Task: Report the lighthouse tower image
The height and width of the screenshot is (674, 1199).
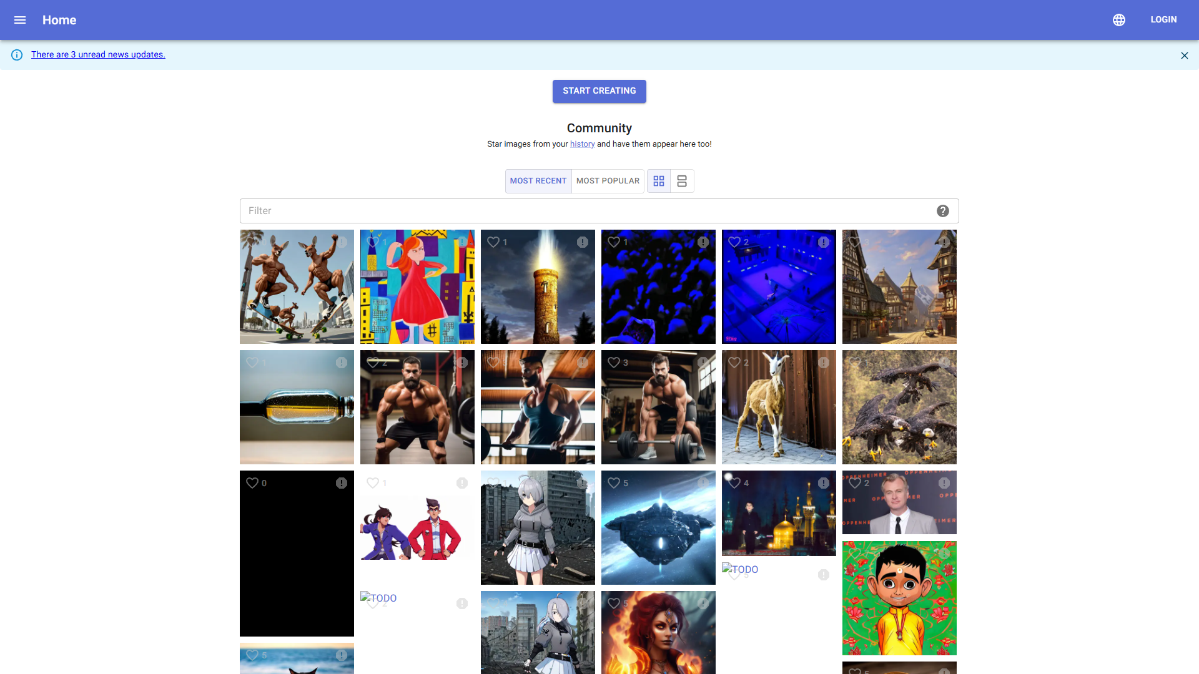Action: click(x=583, y=242)
